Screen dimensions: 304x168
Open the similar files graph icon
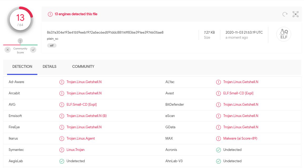296,14
